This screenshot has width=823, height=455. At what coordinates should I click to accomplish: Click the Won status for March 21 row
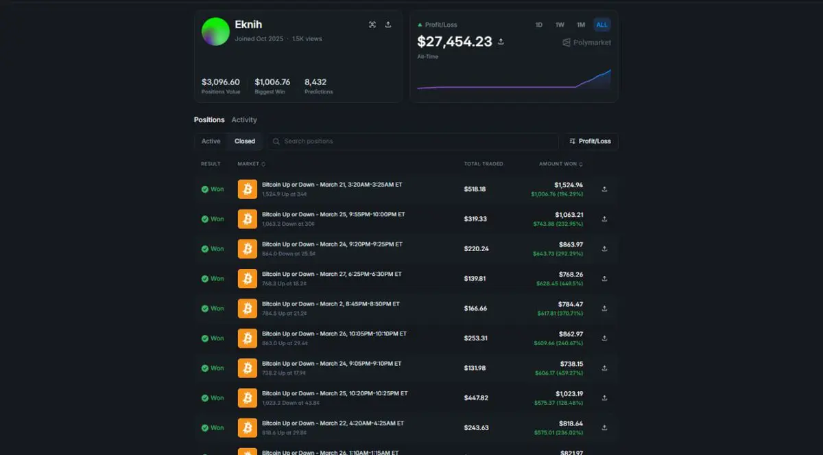213,189
